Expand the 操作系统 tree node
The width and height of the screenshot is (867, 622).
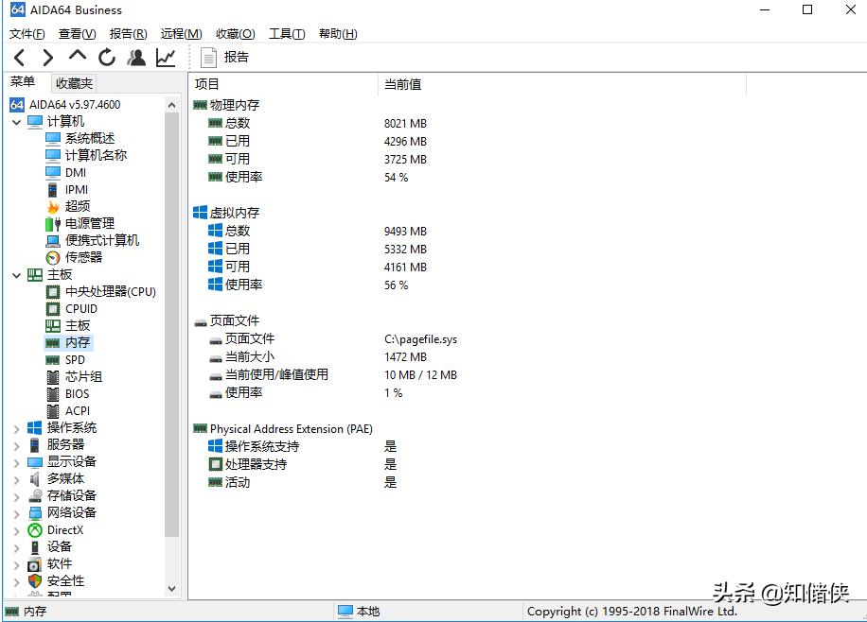[16, 427]
